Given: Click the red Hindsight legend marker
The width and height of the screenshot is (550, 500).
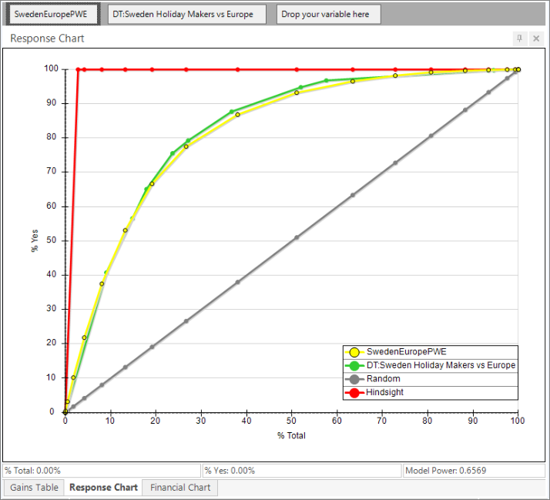Looking at the screenshot, I should click(x=354, y=393).
